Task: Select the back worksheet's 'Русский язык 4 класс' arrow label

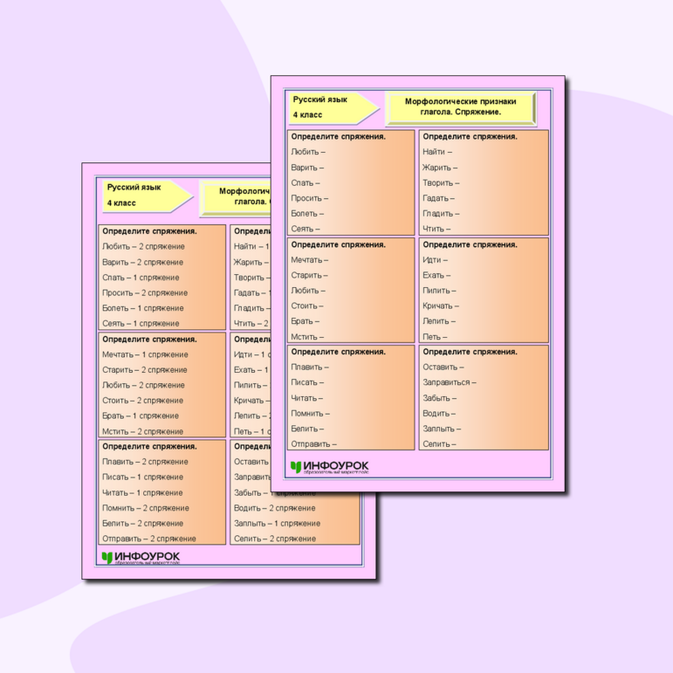Action: (145, 195)
